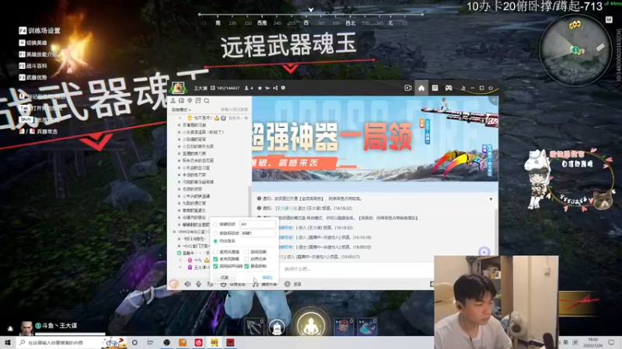The width and height of the screenshot is (622, 349).
Task: Untick the checked bottom-left checkbox in mic popup
Action: 215,266
